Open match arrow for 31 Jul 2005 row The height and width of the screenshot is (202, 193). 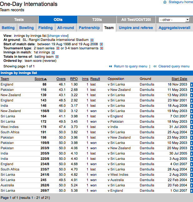pyautogui.click(x=191, y=127)
